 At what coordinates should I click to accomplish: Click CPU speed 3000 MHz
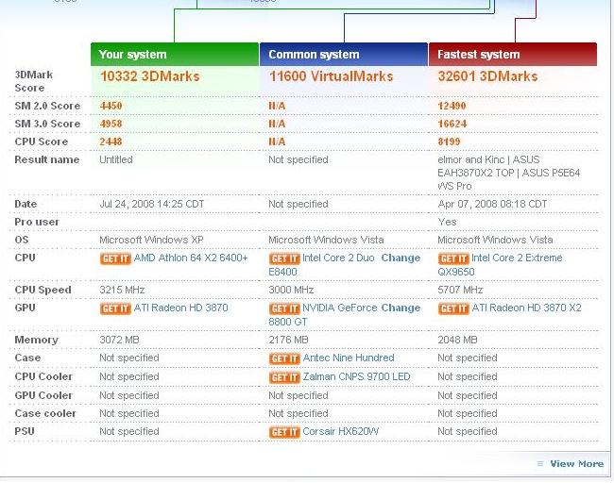(291, 291)
